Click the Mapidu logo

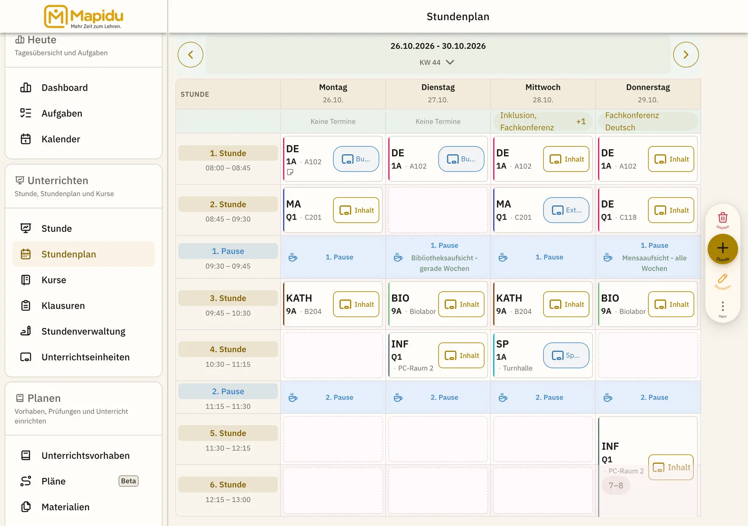(x=84, y=16)
